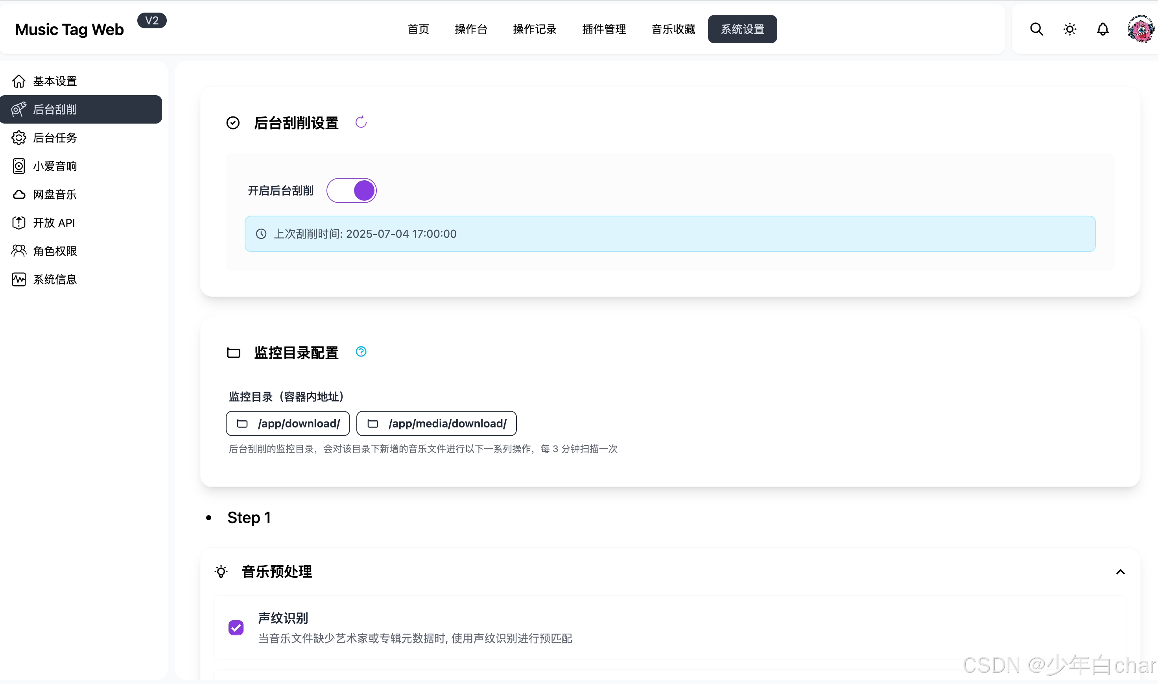Click the search magnifier icon

[x=1036, y=29]
